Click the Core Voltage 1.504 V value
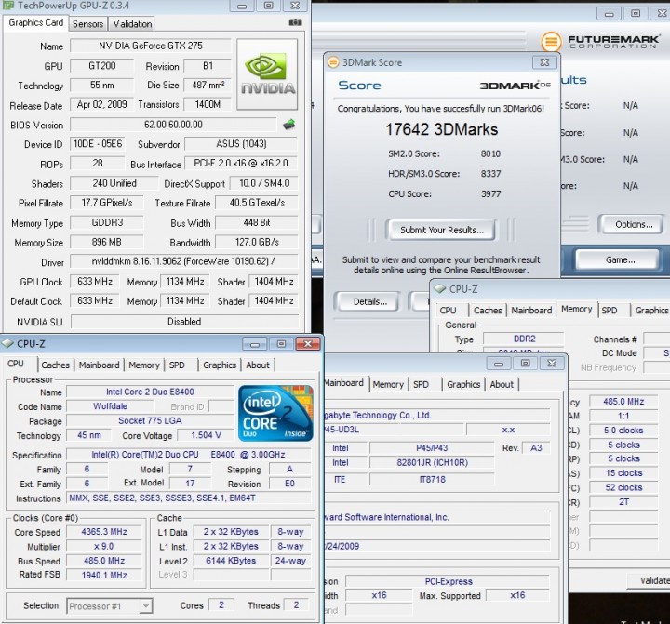The image size is (670, 624). [x=206, y=435]
